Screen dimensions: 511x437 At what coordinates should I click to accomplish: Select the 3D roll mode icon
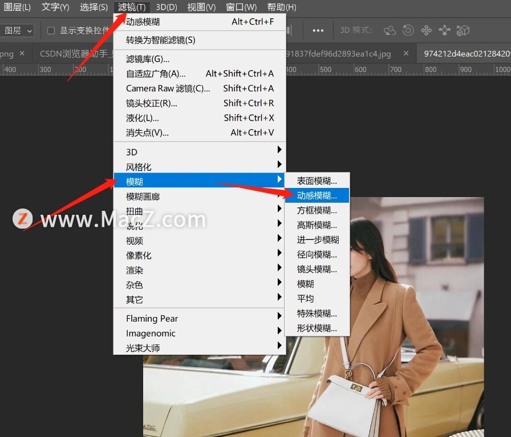click(408, 30)
